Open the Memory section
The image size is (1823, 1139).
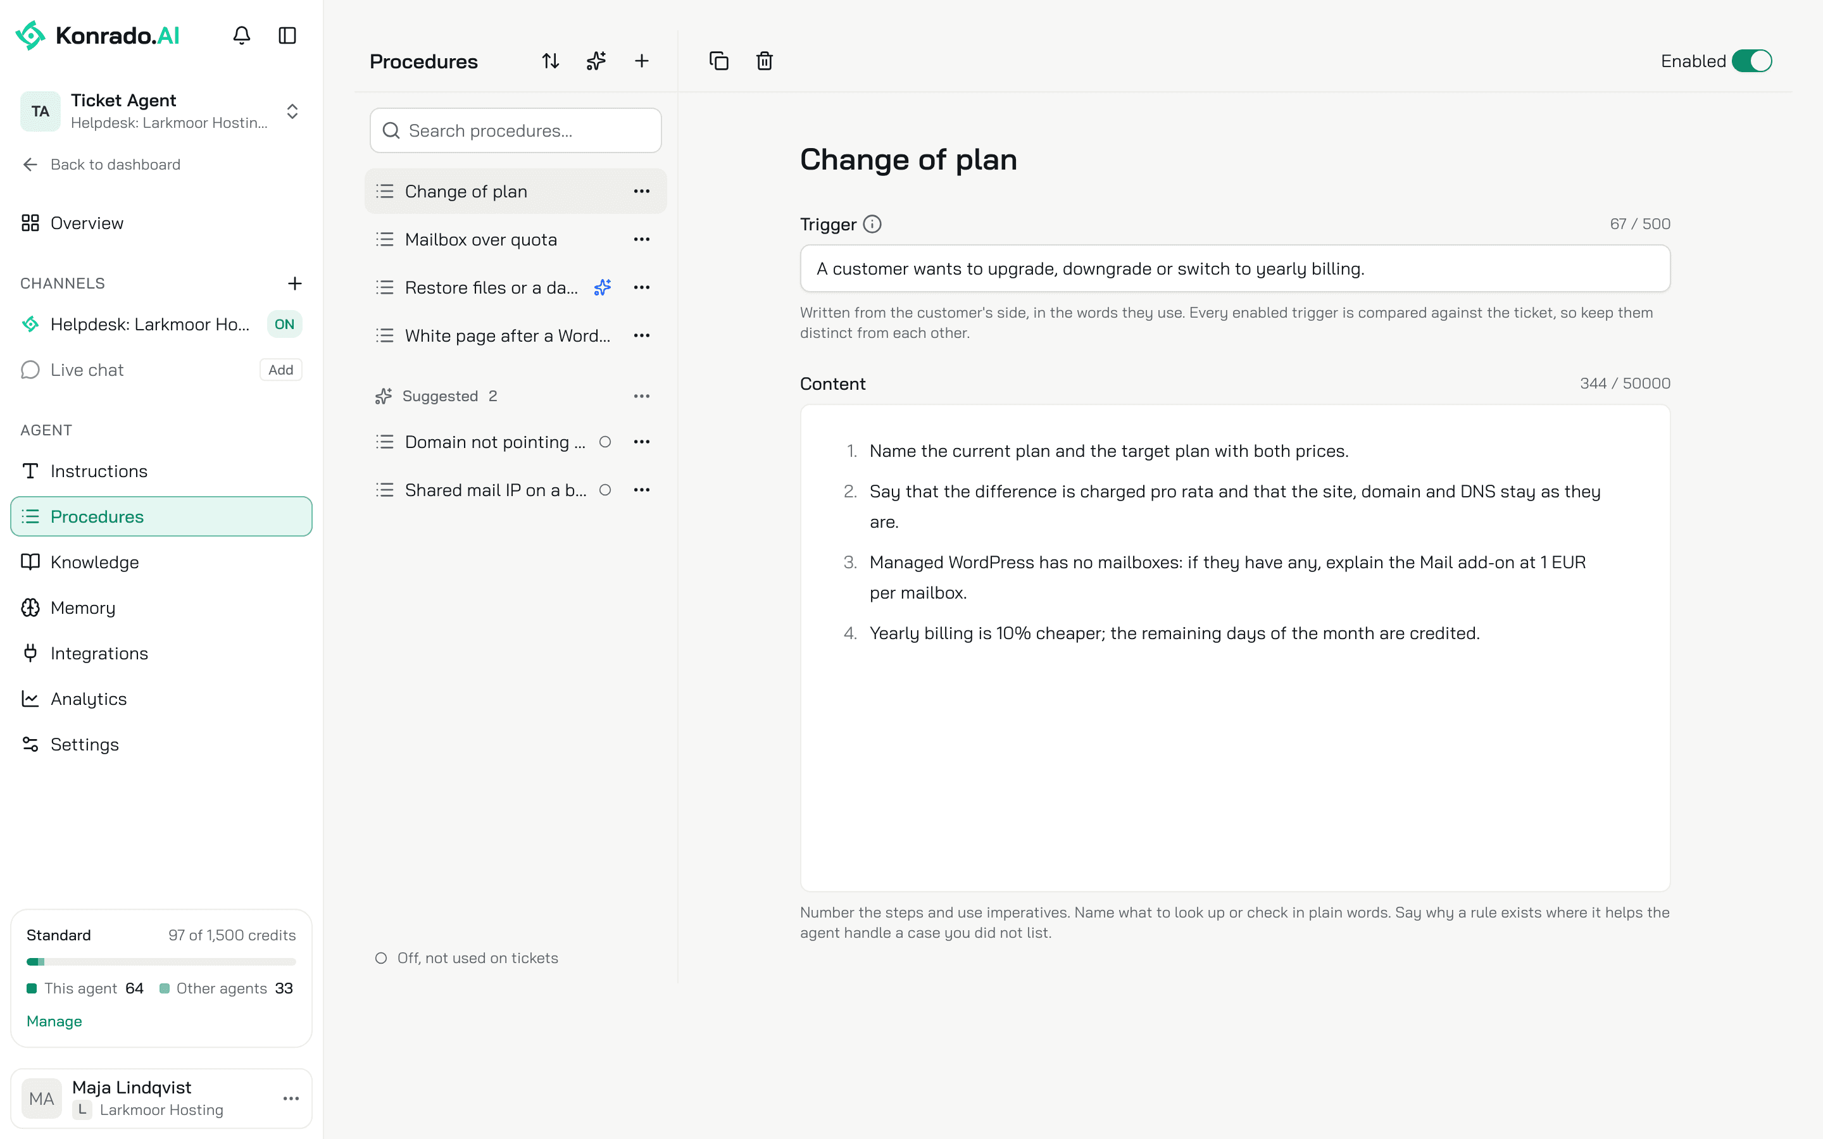pyautogui.click(x=161, y=608)
